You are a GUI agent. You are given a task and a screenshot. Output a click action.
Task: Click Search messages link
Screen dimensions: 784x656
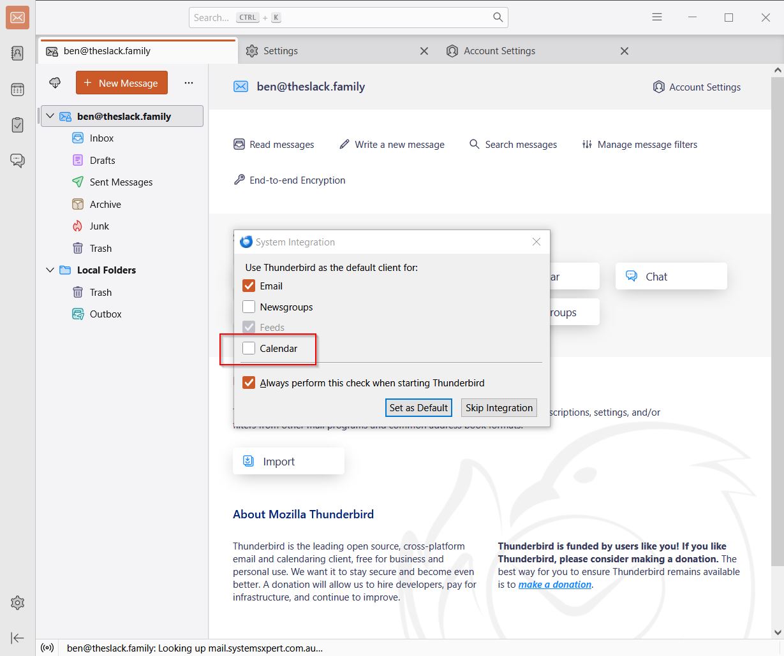click(x=513, y=145)
